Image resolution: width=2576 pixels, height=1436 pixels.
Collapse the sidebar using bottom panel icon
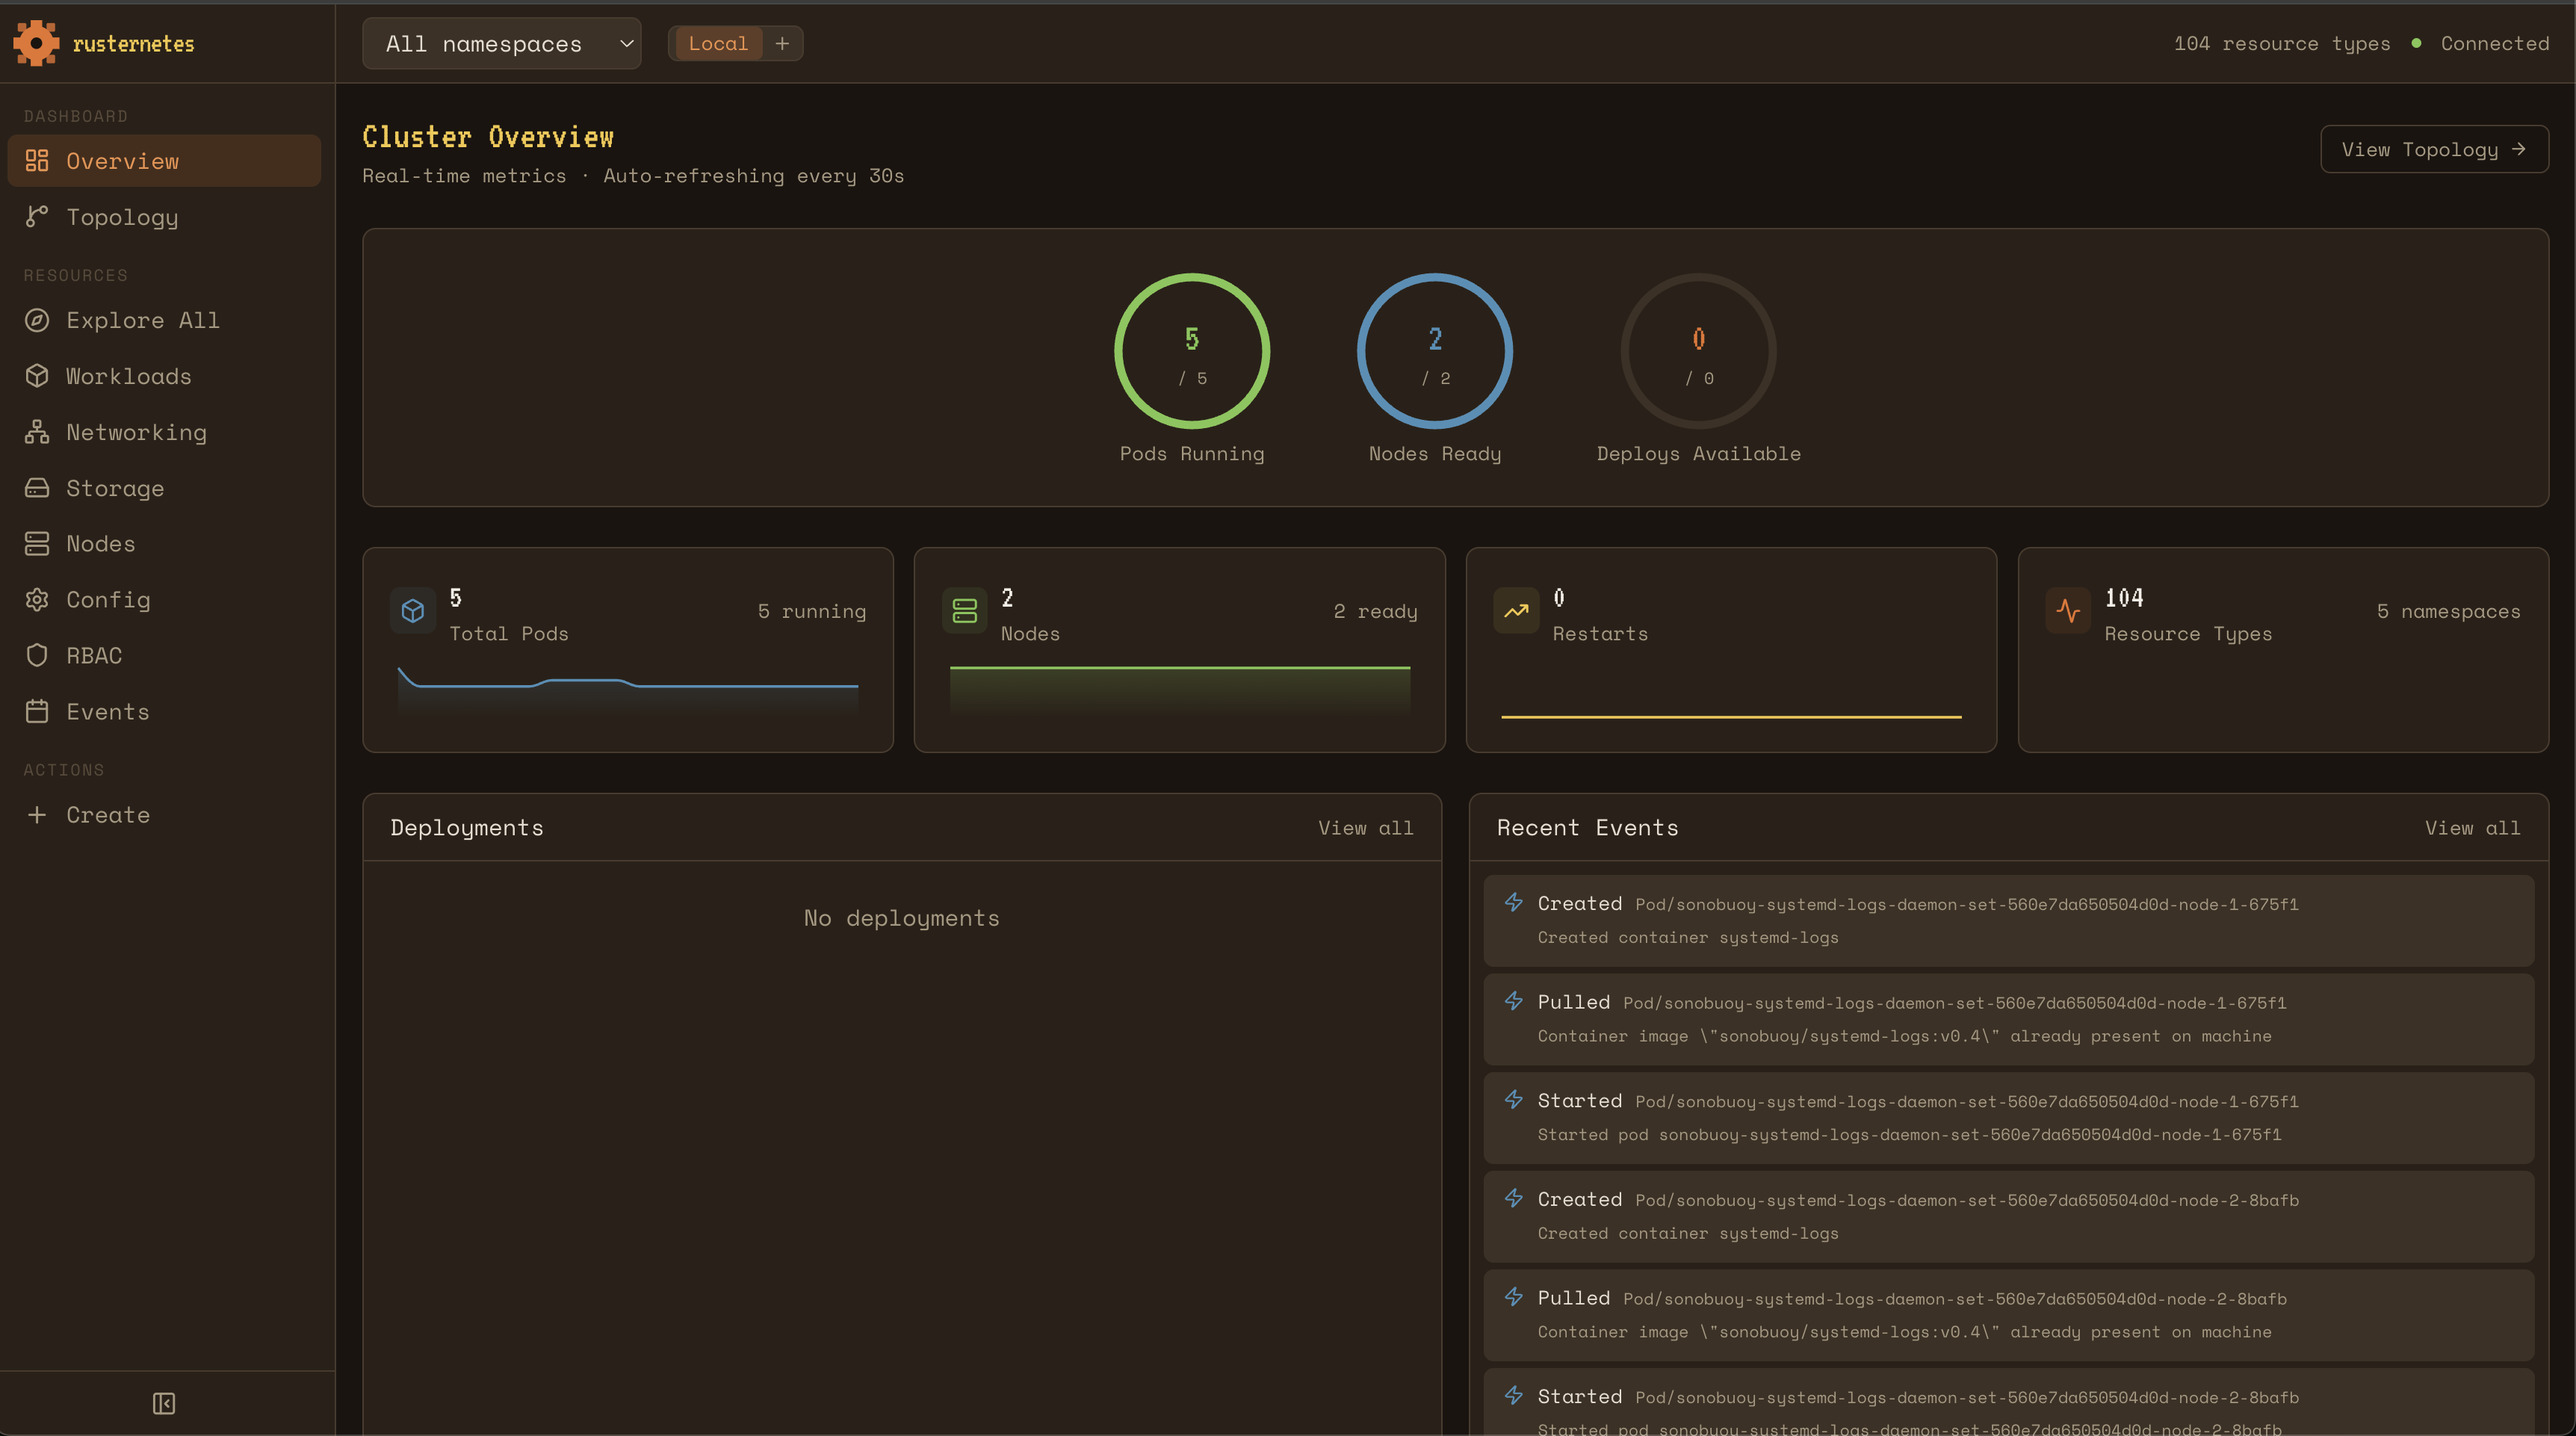164,1403
